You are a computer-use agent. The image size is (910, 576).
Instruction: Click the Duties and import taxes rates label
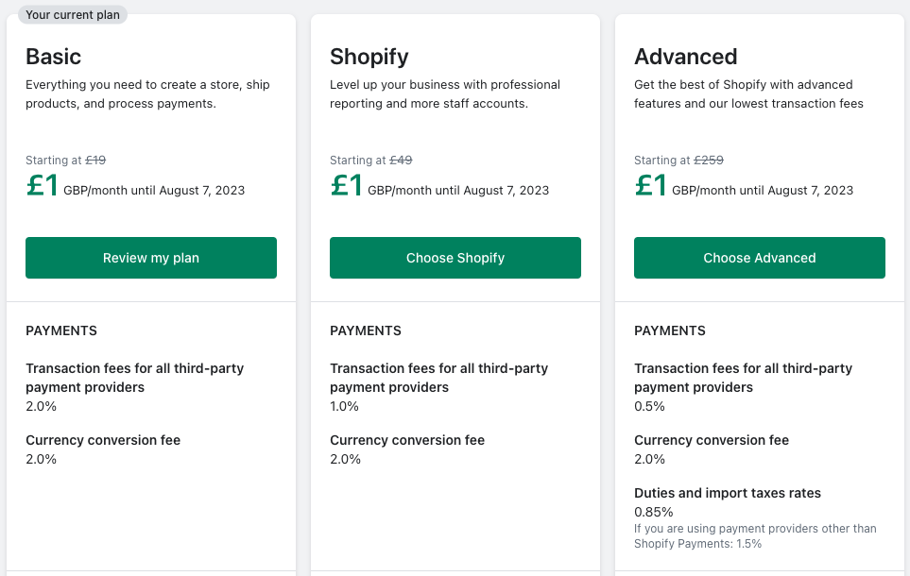click(x=728, y=493)
